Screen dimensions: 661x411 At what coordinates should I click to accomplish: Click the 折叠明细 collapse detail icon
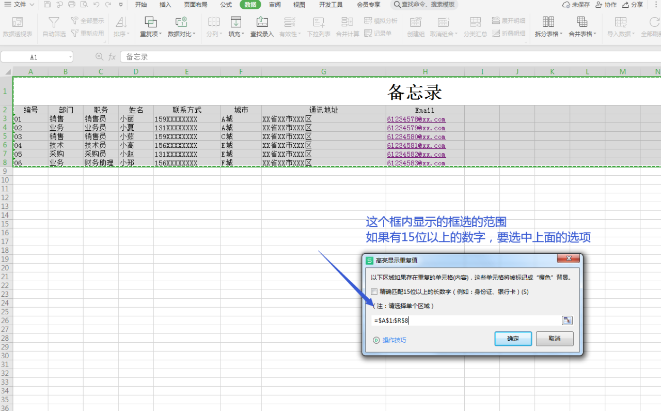click(x=496, y=33)
